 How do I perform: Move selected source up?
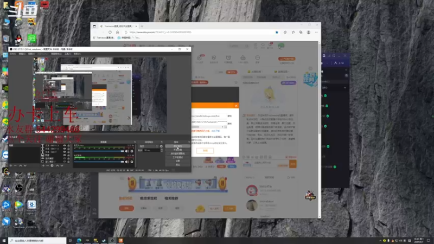(58, 165)
